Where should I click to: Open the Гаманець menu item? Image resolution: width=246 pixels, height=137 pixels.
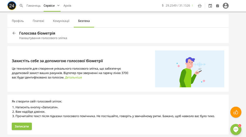coord(33,6)
